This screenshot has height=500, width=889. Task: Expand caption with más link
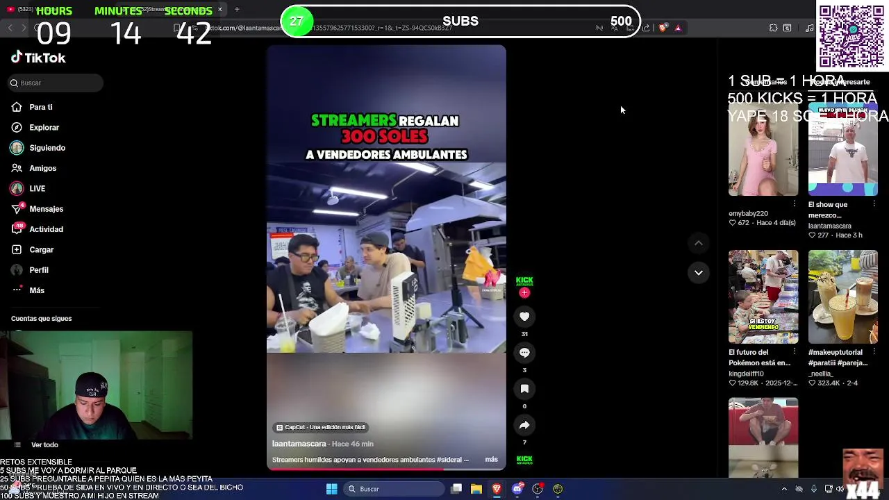point(491,460)
